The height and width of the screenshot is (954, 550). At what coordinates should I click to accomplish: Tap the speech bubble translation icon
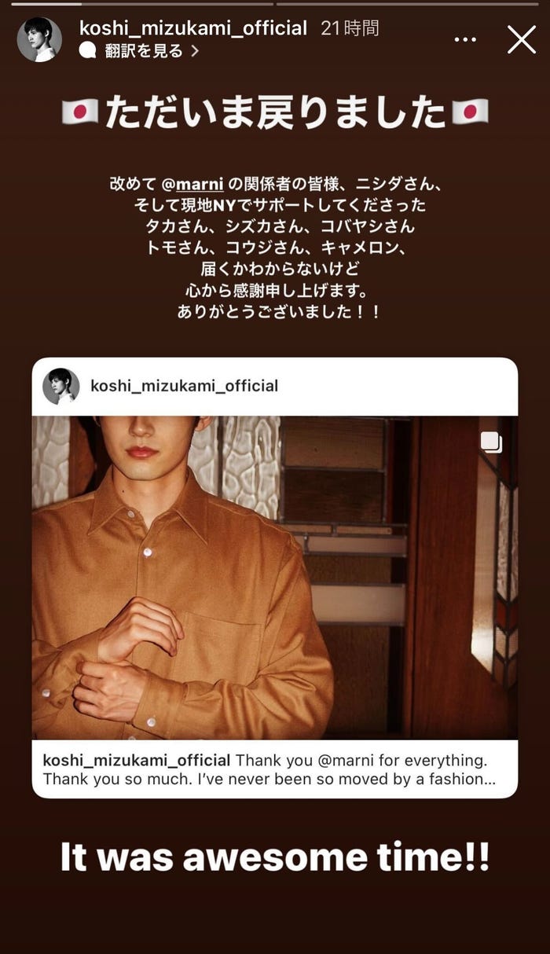coord(88,51)
